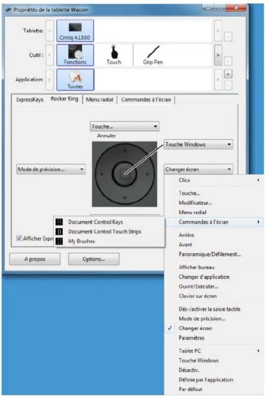Select Désactiv. menu entry
The width and height of the screenshot is (265, 396).
point(214,370)
